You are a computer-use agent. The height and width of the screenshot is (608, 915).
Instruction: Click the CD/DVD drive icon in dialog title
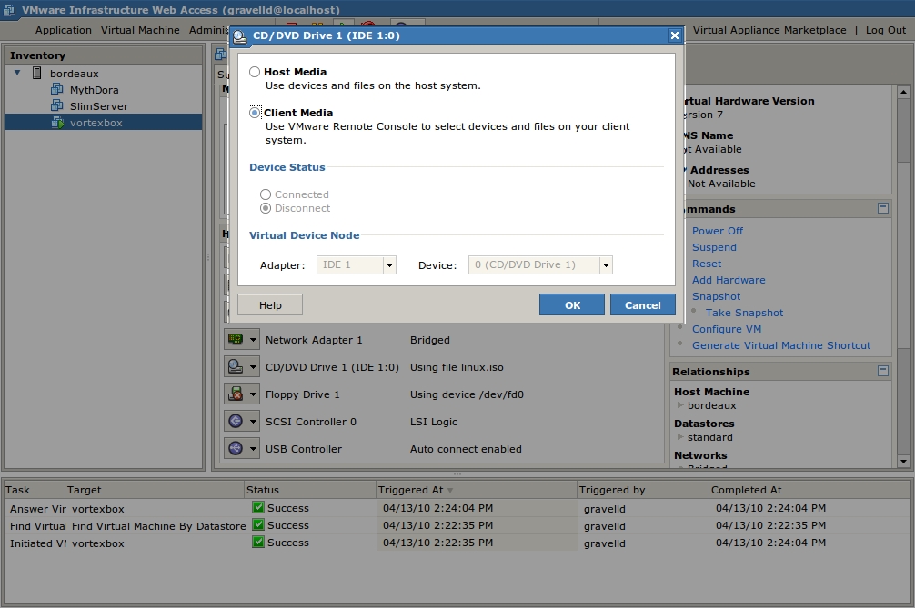point(240,36)
